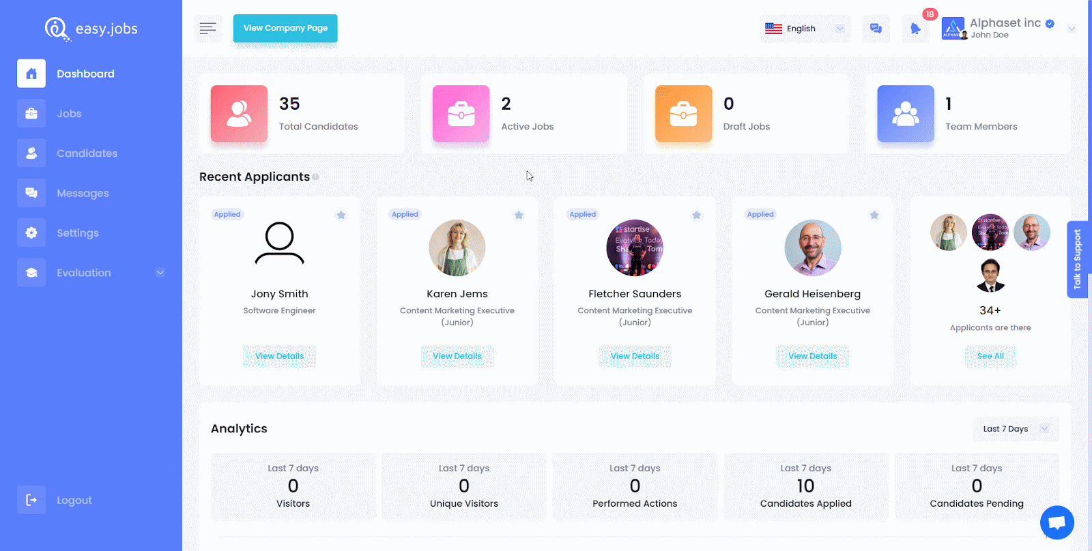1092x551 pixels.
Task: Star the Gerald Heisenberg applicant card
Action: 874,215
